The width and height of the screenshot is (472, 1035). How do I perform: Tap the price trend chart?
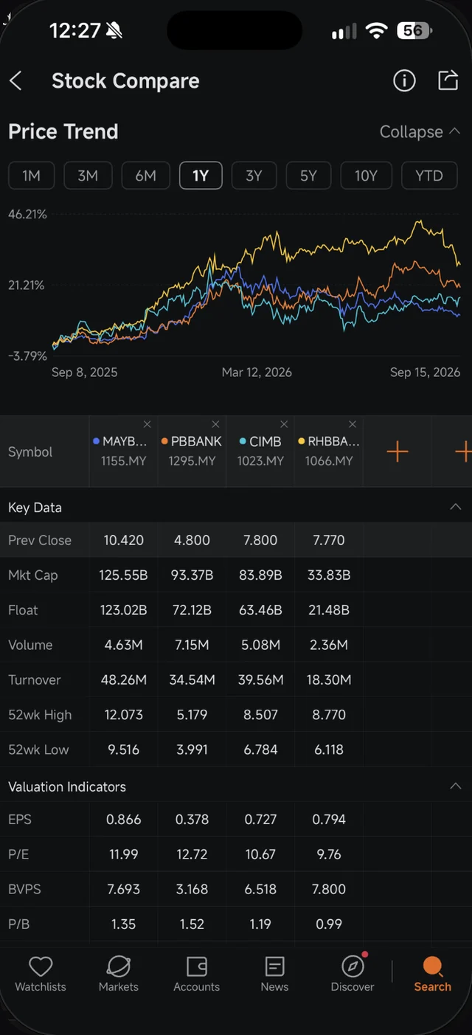coord(257,285)
